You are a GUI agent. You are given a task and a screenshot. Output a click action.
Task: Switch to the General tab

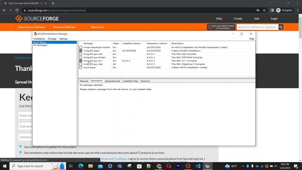tap(84, 81)
